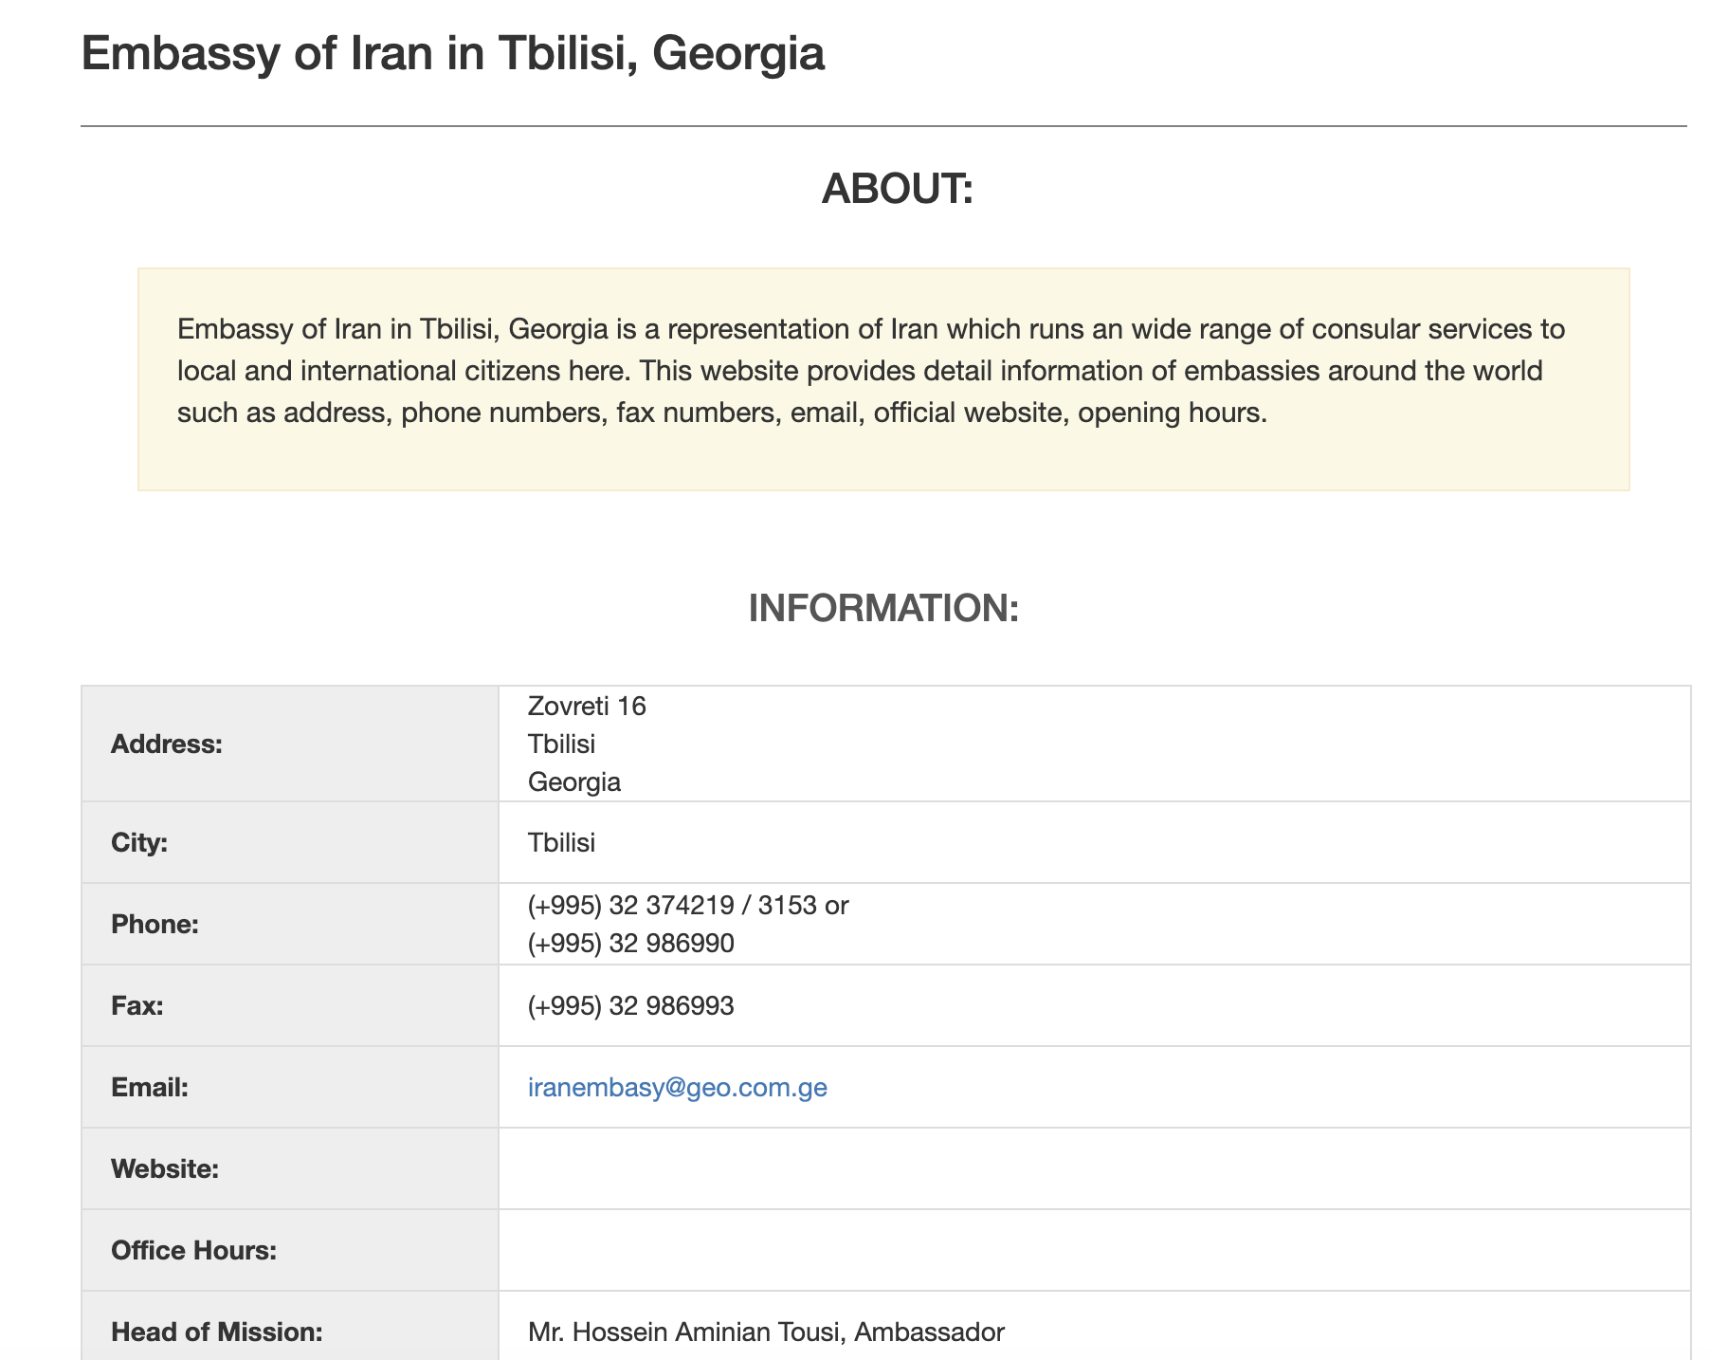Screen dimensions: 1710x1360
Task: Click phone number (+995) 32 986990
Action: [x=630, y=944]
